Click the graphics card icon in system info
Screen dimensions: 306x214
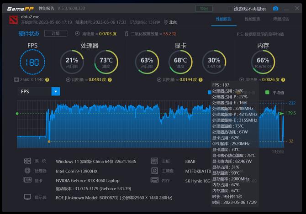click(x=27, y=180)
